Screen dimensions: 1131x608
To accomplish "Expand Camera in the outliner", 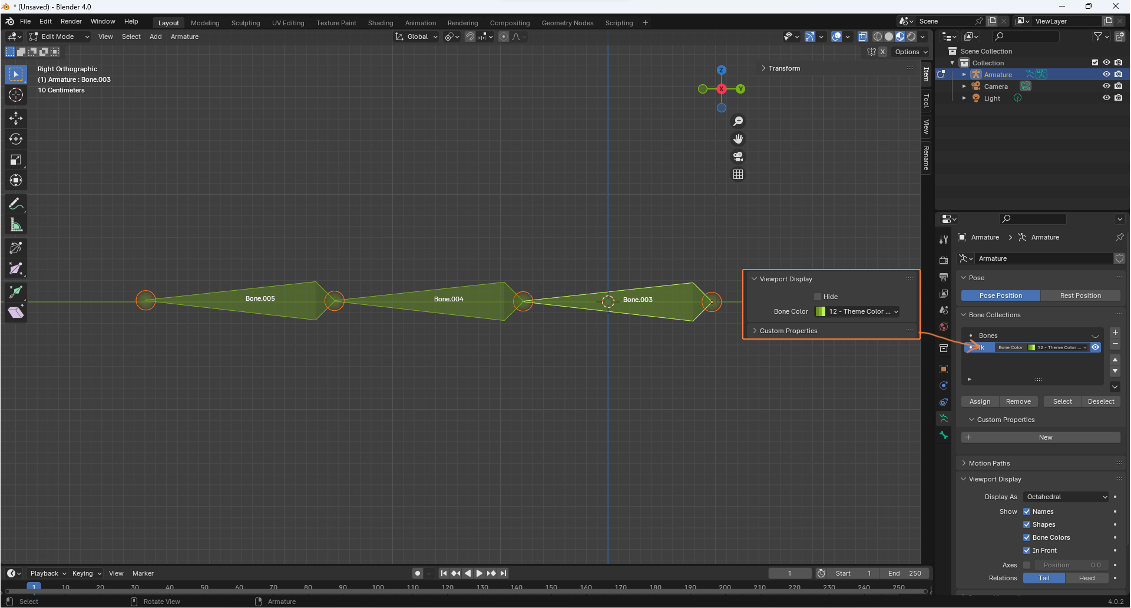I will [x=964, y=86].
